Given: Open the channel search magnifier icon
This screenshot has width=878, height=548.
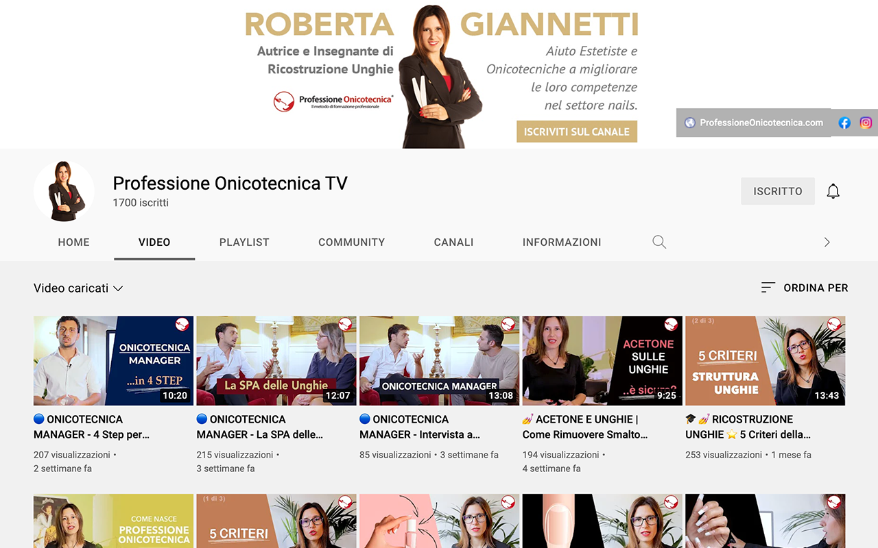Looking at the screenshot, I should [659, 242].
